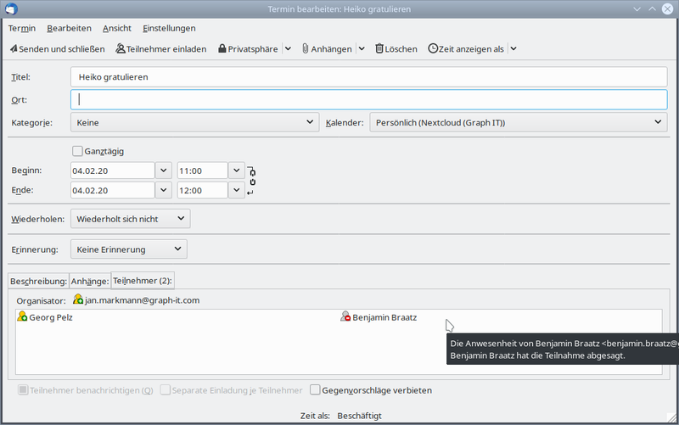Click Georg Pelz attendee status icon
This screenshot has height=425, width=679.
click(x=22, y=316)
